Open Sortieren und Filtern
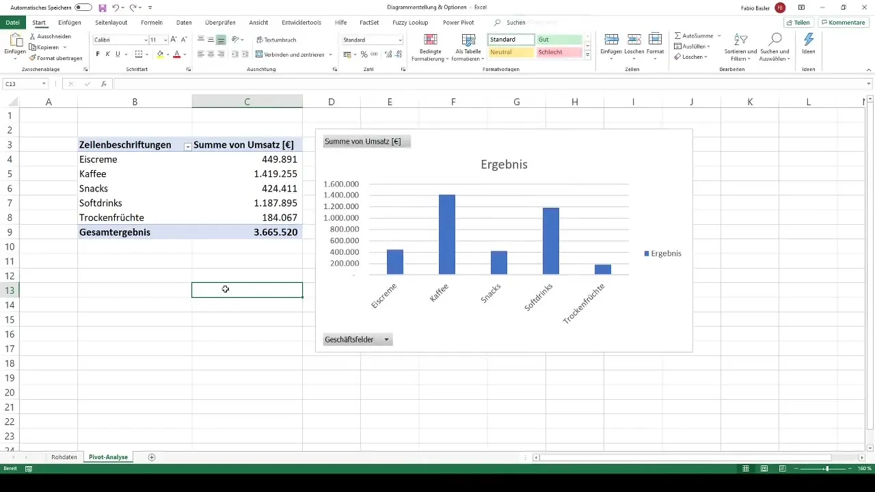The height and width of the screenshot is (492, 875). coord(740,47)
